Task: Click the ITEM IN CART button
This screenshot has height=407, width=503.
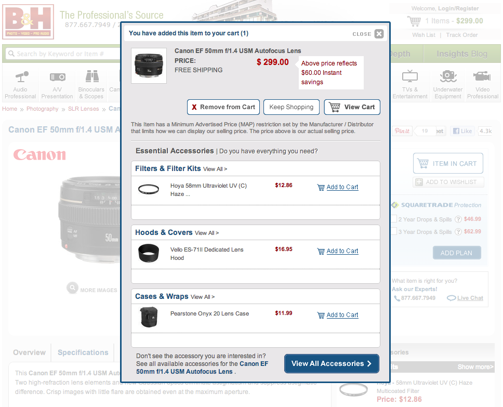Action: (x=448, y=163)
